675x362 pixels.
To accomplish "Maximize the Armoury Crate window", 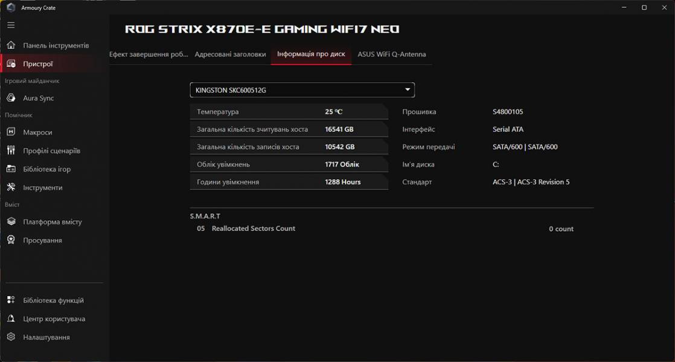I will 644,7.
